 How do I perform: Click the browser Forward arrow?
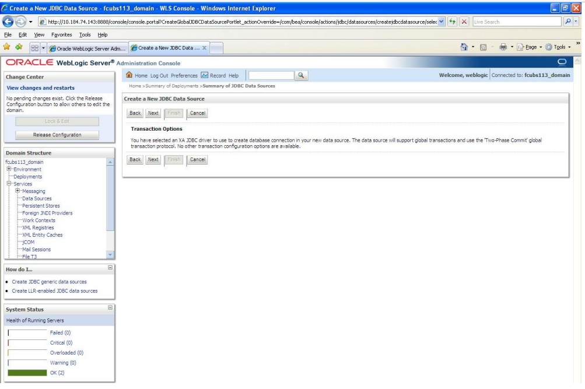tap(20, 22)
